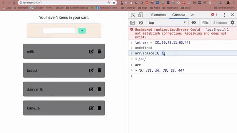This screenshot has width=237, height=133.
Task: Focus the new item text input
Action: point(59,31)
